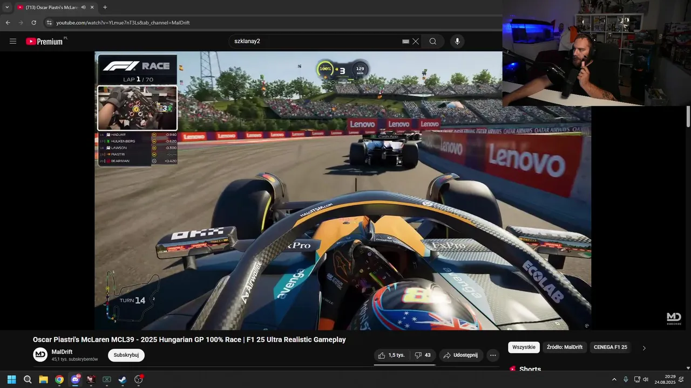
Task: Click the video title text
Action: (189, 339)
